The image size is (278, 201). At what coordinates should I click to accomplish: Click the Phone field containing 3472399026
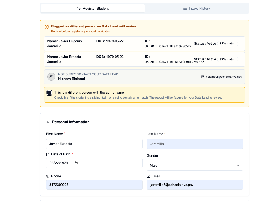(94, 185)
